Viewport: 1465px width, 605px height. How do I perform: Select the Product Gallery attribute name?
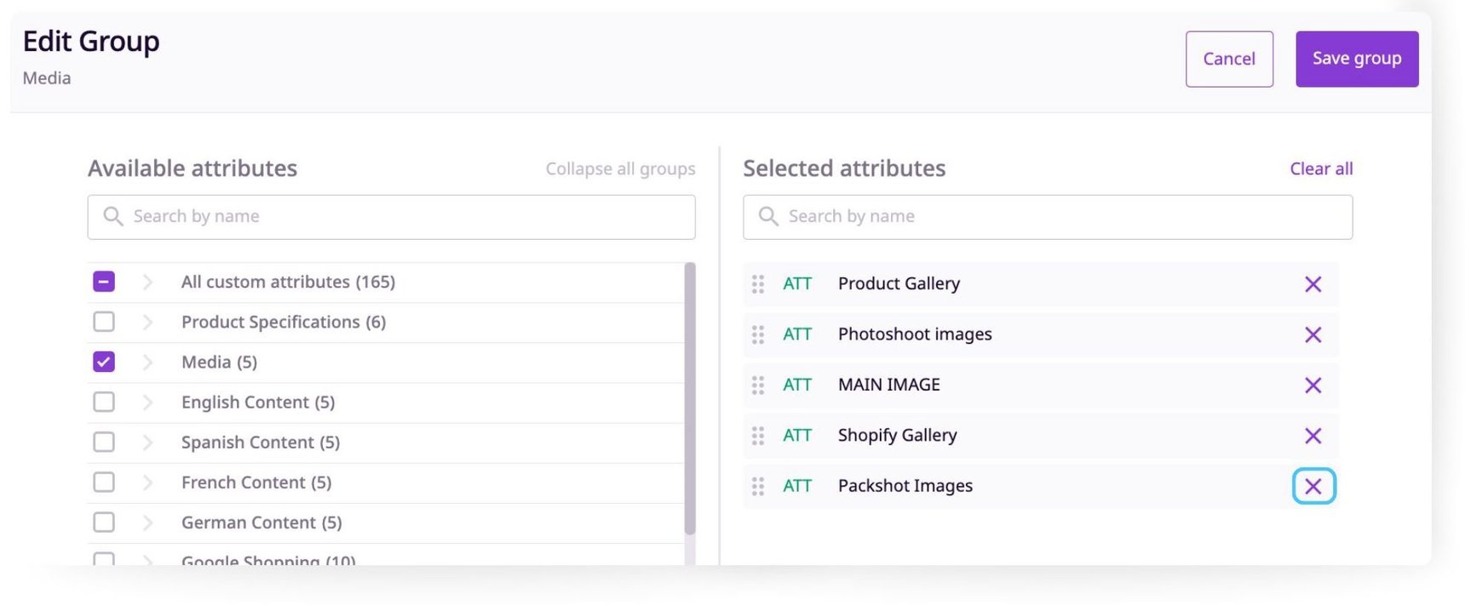pos(899,283)
